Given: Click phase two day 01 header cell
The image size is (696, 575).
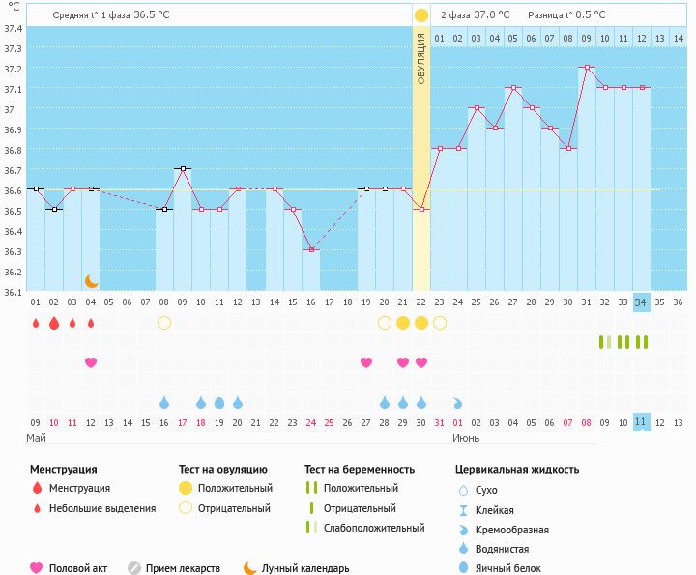Looking at the screenshot, I should (439, 38).
